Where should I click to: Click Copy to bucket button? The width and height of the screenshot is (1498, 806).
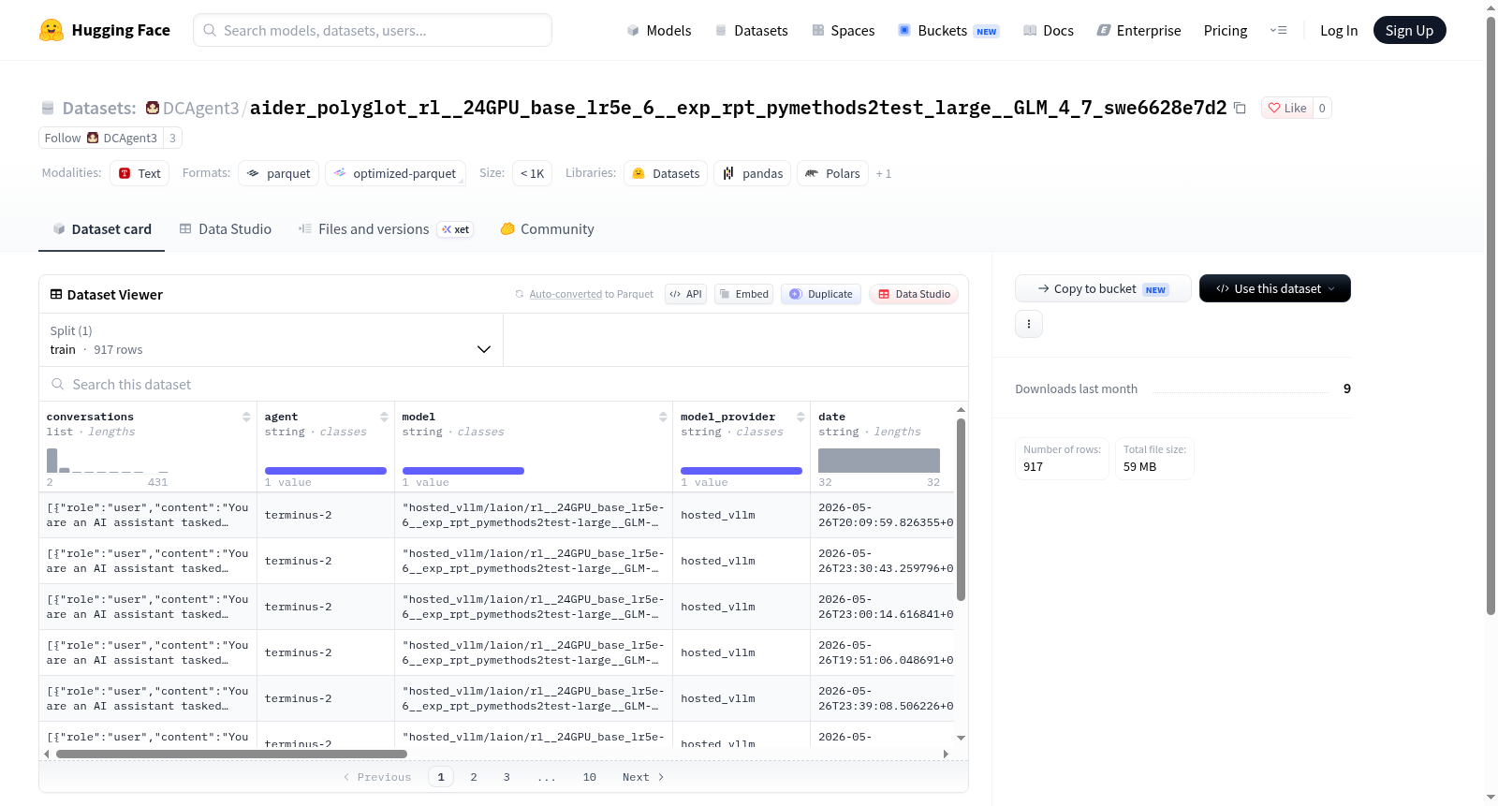pyautogui.click(x=1103, y=288)
